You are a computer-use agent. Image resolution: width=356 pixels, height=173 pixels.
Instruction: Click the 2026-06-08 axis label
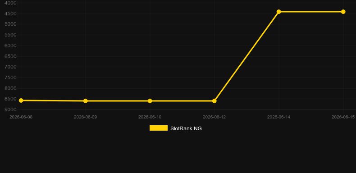click(21, 117)
